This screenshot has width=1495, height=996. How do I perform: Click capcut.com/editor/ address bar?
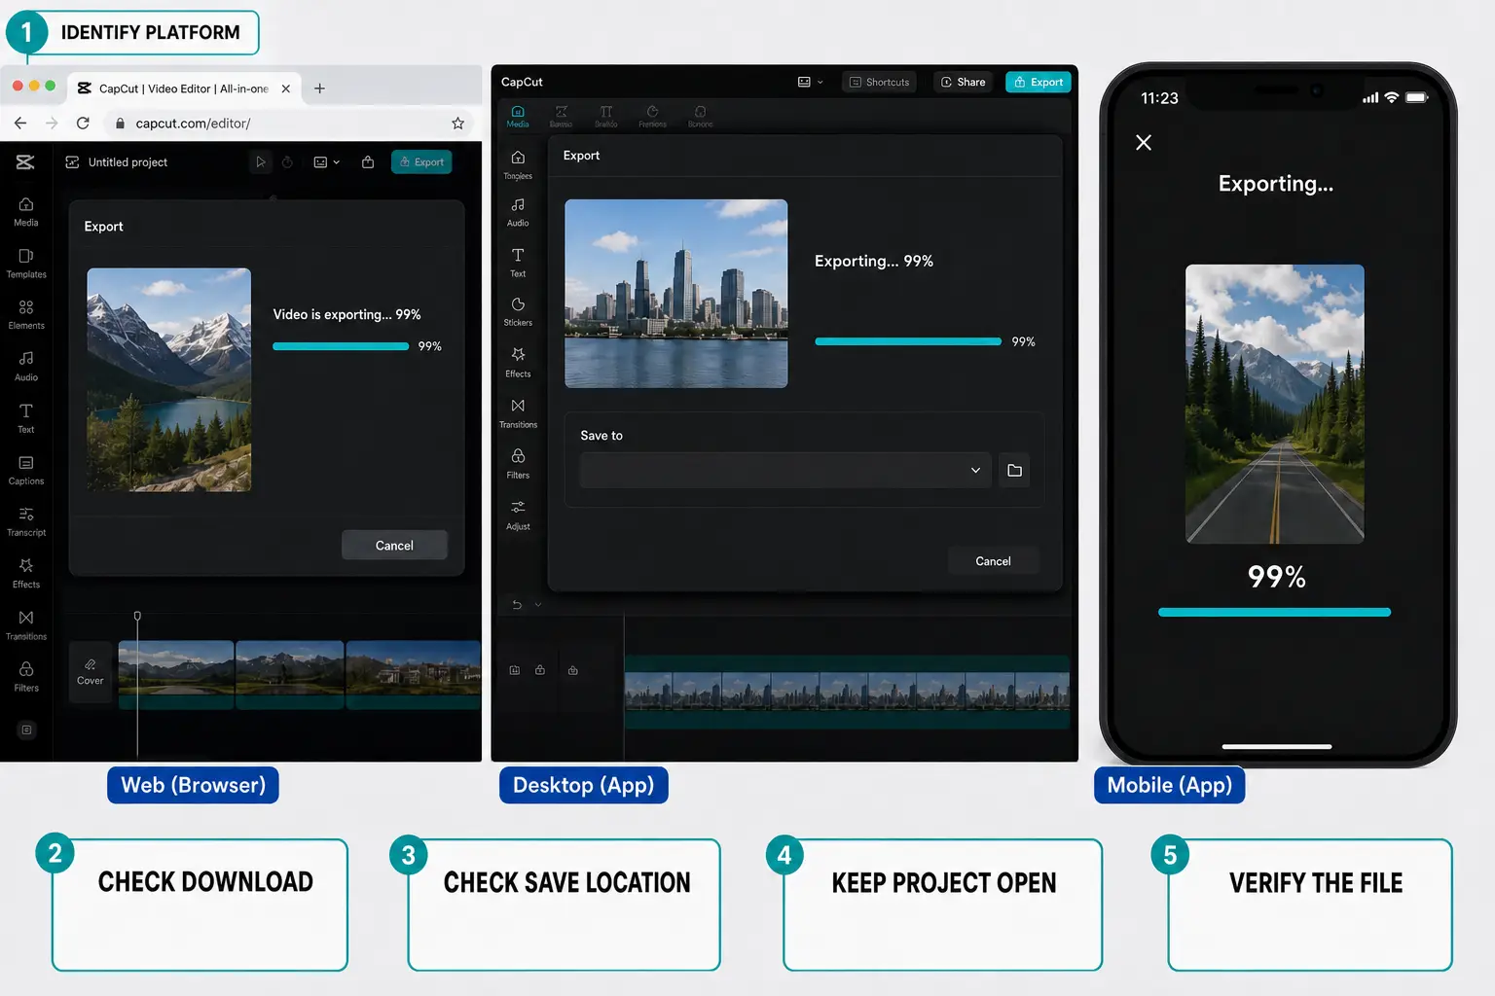pos(287,124)
